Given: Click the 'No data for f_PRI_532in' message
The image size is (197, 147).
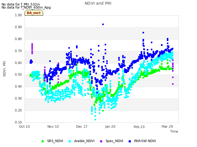Looking at the screenshot, I should pyautogui.click(x=21, y=4).
